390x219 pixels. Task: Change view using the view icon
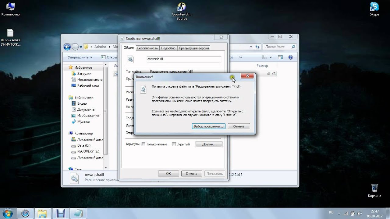(264, 57)
